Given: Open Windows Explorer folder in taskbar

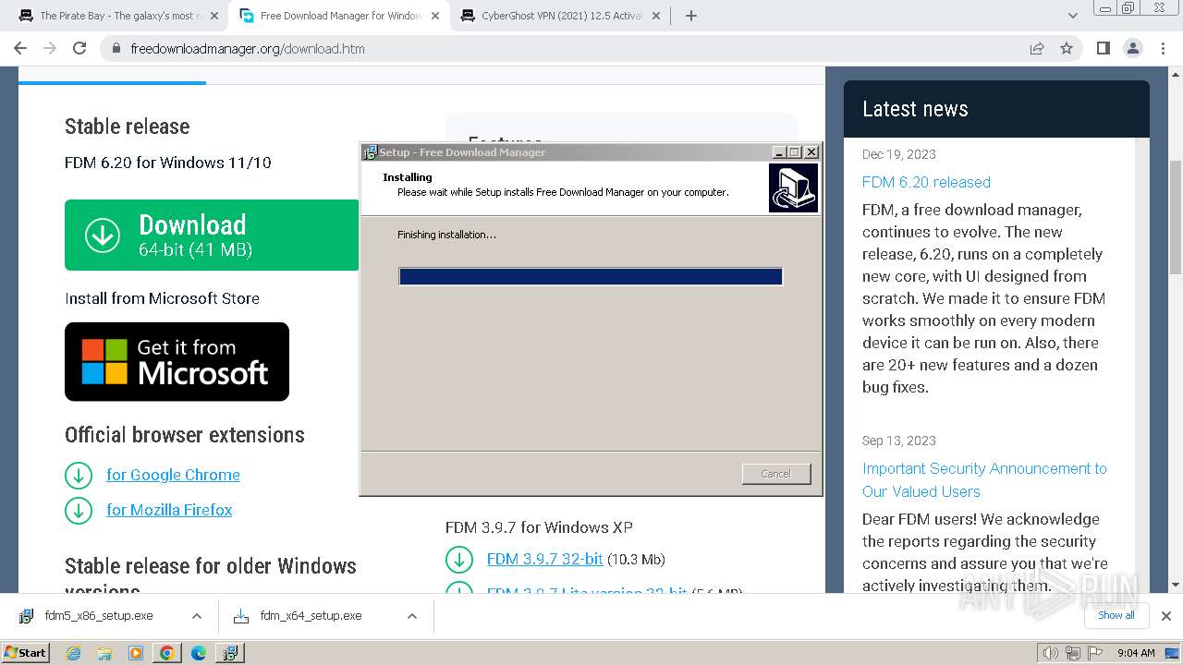Looking at the screenshot, I should coord(104,653).
